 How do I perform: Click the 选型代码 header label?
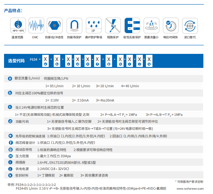[16, 61]
